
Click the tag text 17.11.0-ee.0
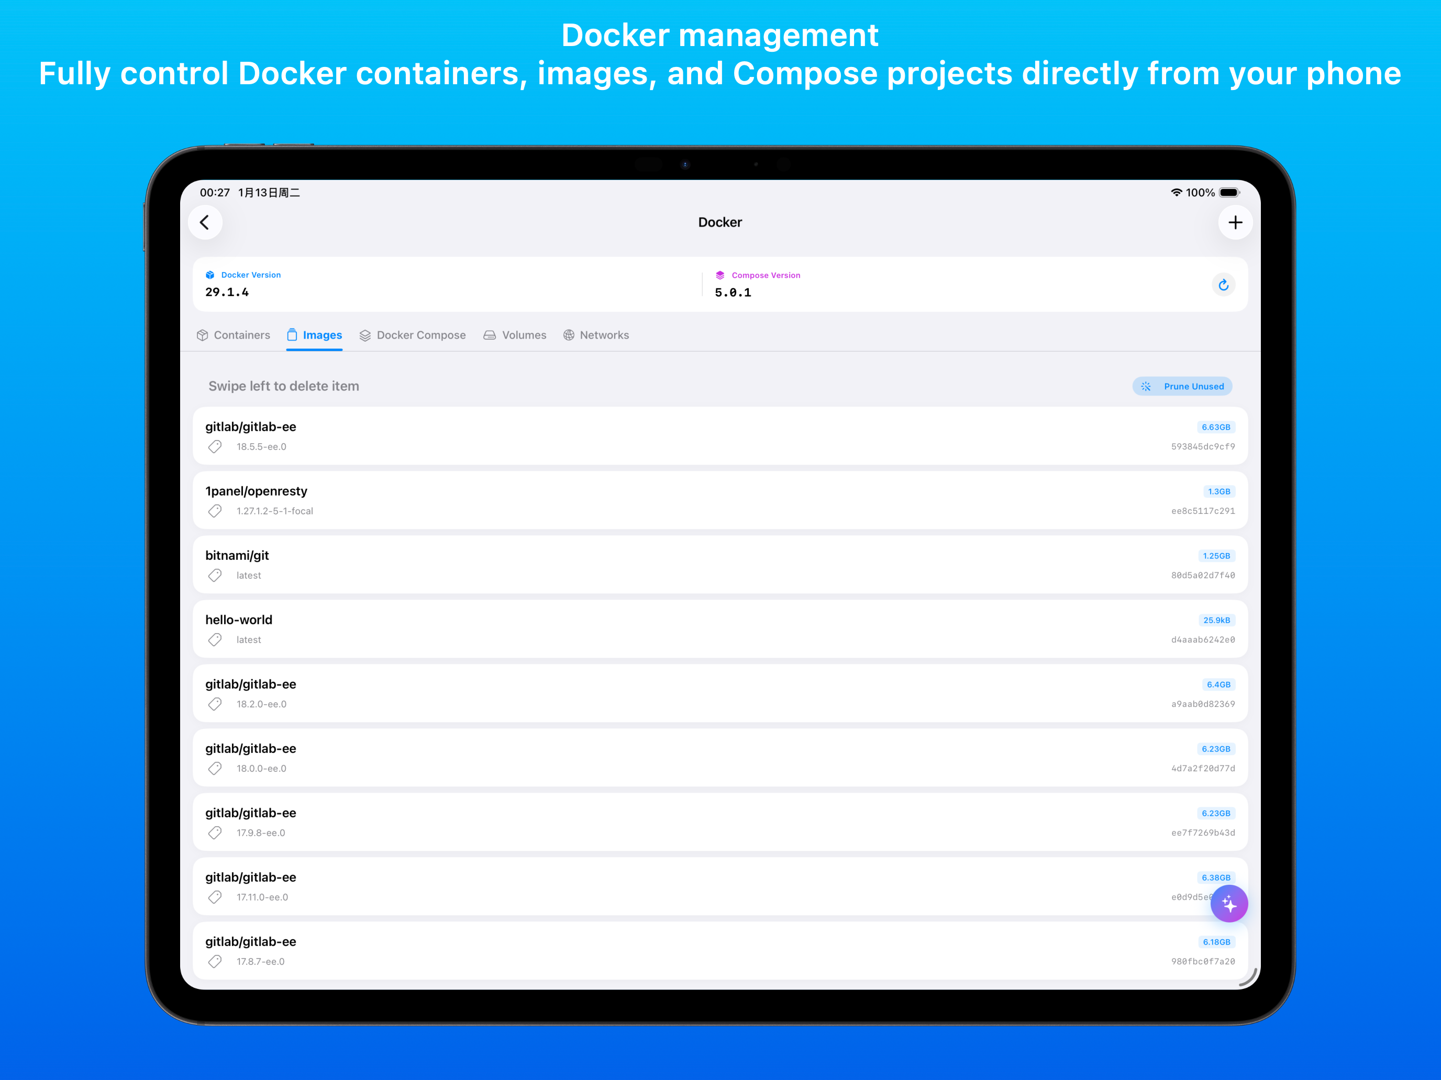262,898
